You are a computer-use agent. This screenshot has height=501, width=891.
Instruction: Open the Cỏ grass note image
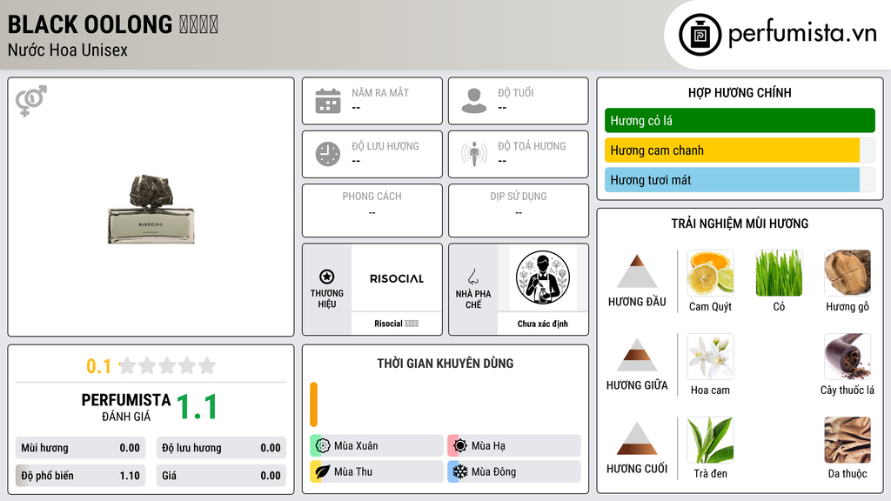coord(779,273)
